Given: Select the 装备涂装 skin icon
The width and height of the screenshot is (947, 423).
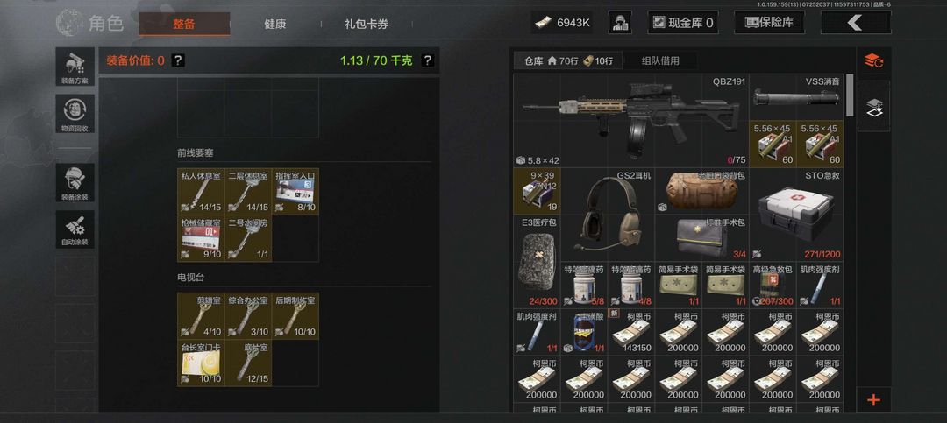Looking at the screenshot, I should coord(75,183).
